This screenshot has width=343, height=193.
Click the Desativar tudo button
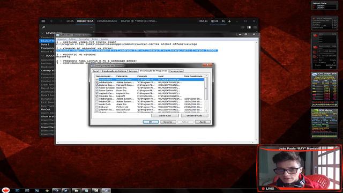click(x=195, y=116)
